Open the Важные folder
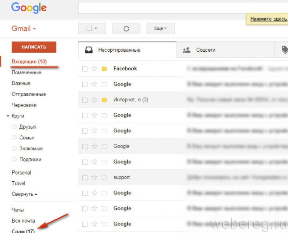 pos(21,83)
